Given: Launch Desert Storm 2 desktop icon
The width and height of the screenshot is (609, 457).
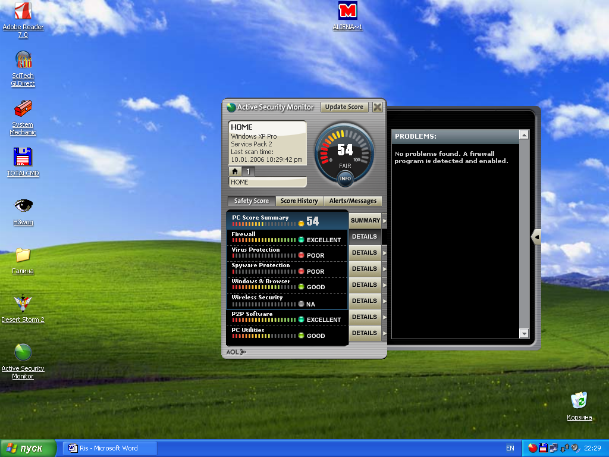Looking at the screenshot, I should [x=23, y=309].
